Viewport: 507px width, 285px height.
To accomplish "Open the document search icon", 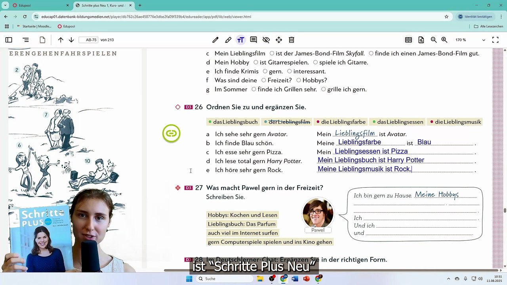I will click(421, 40).
